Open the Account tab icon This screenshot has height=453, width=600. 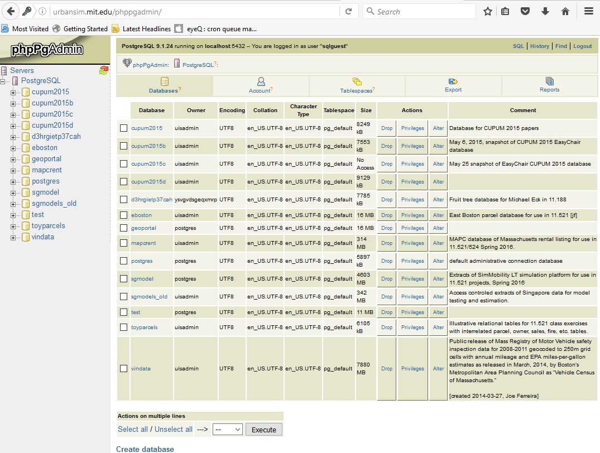(261, 81)
